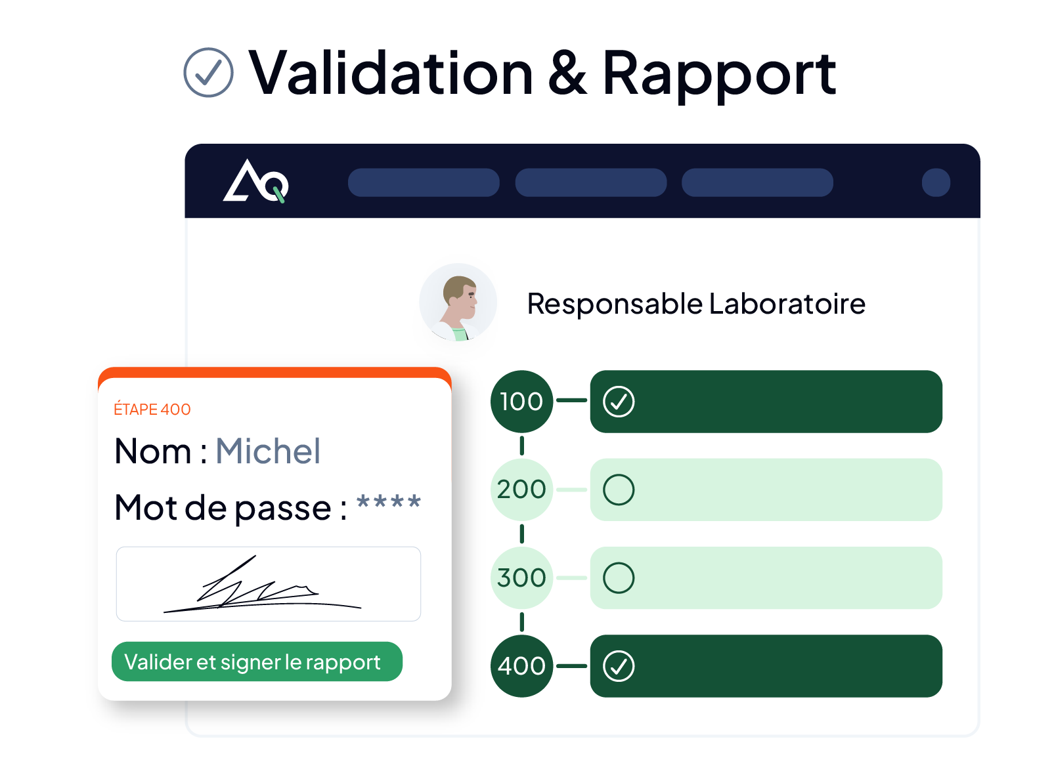This screenshot has height=777, width=1054.
Task: Check the empty circle in step 300 bar
Action: (x=619, y=578)
